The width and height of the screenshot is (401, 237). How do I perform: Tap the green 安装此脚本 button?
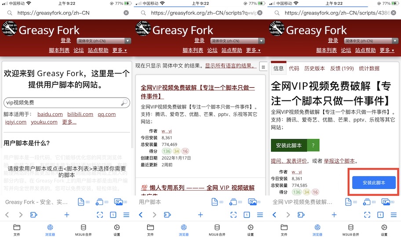pos(289,145)
